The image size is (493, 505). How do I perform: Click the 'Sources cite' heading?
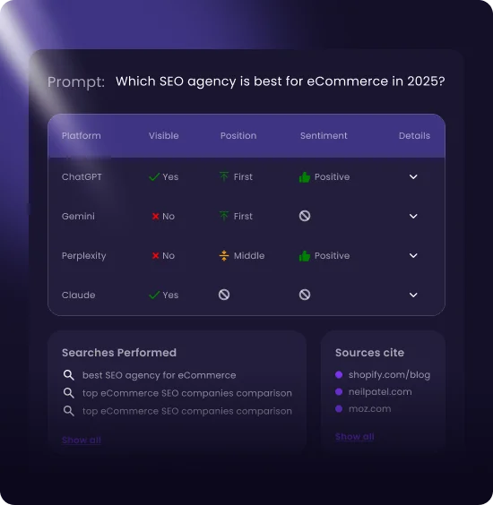369,353
